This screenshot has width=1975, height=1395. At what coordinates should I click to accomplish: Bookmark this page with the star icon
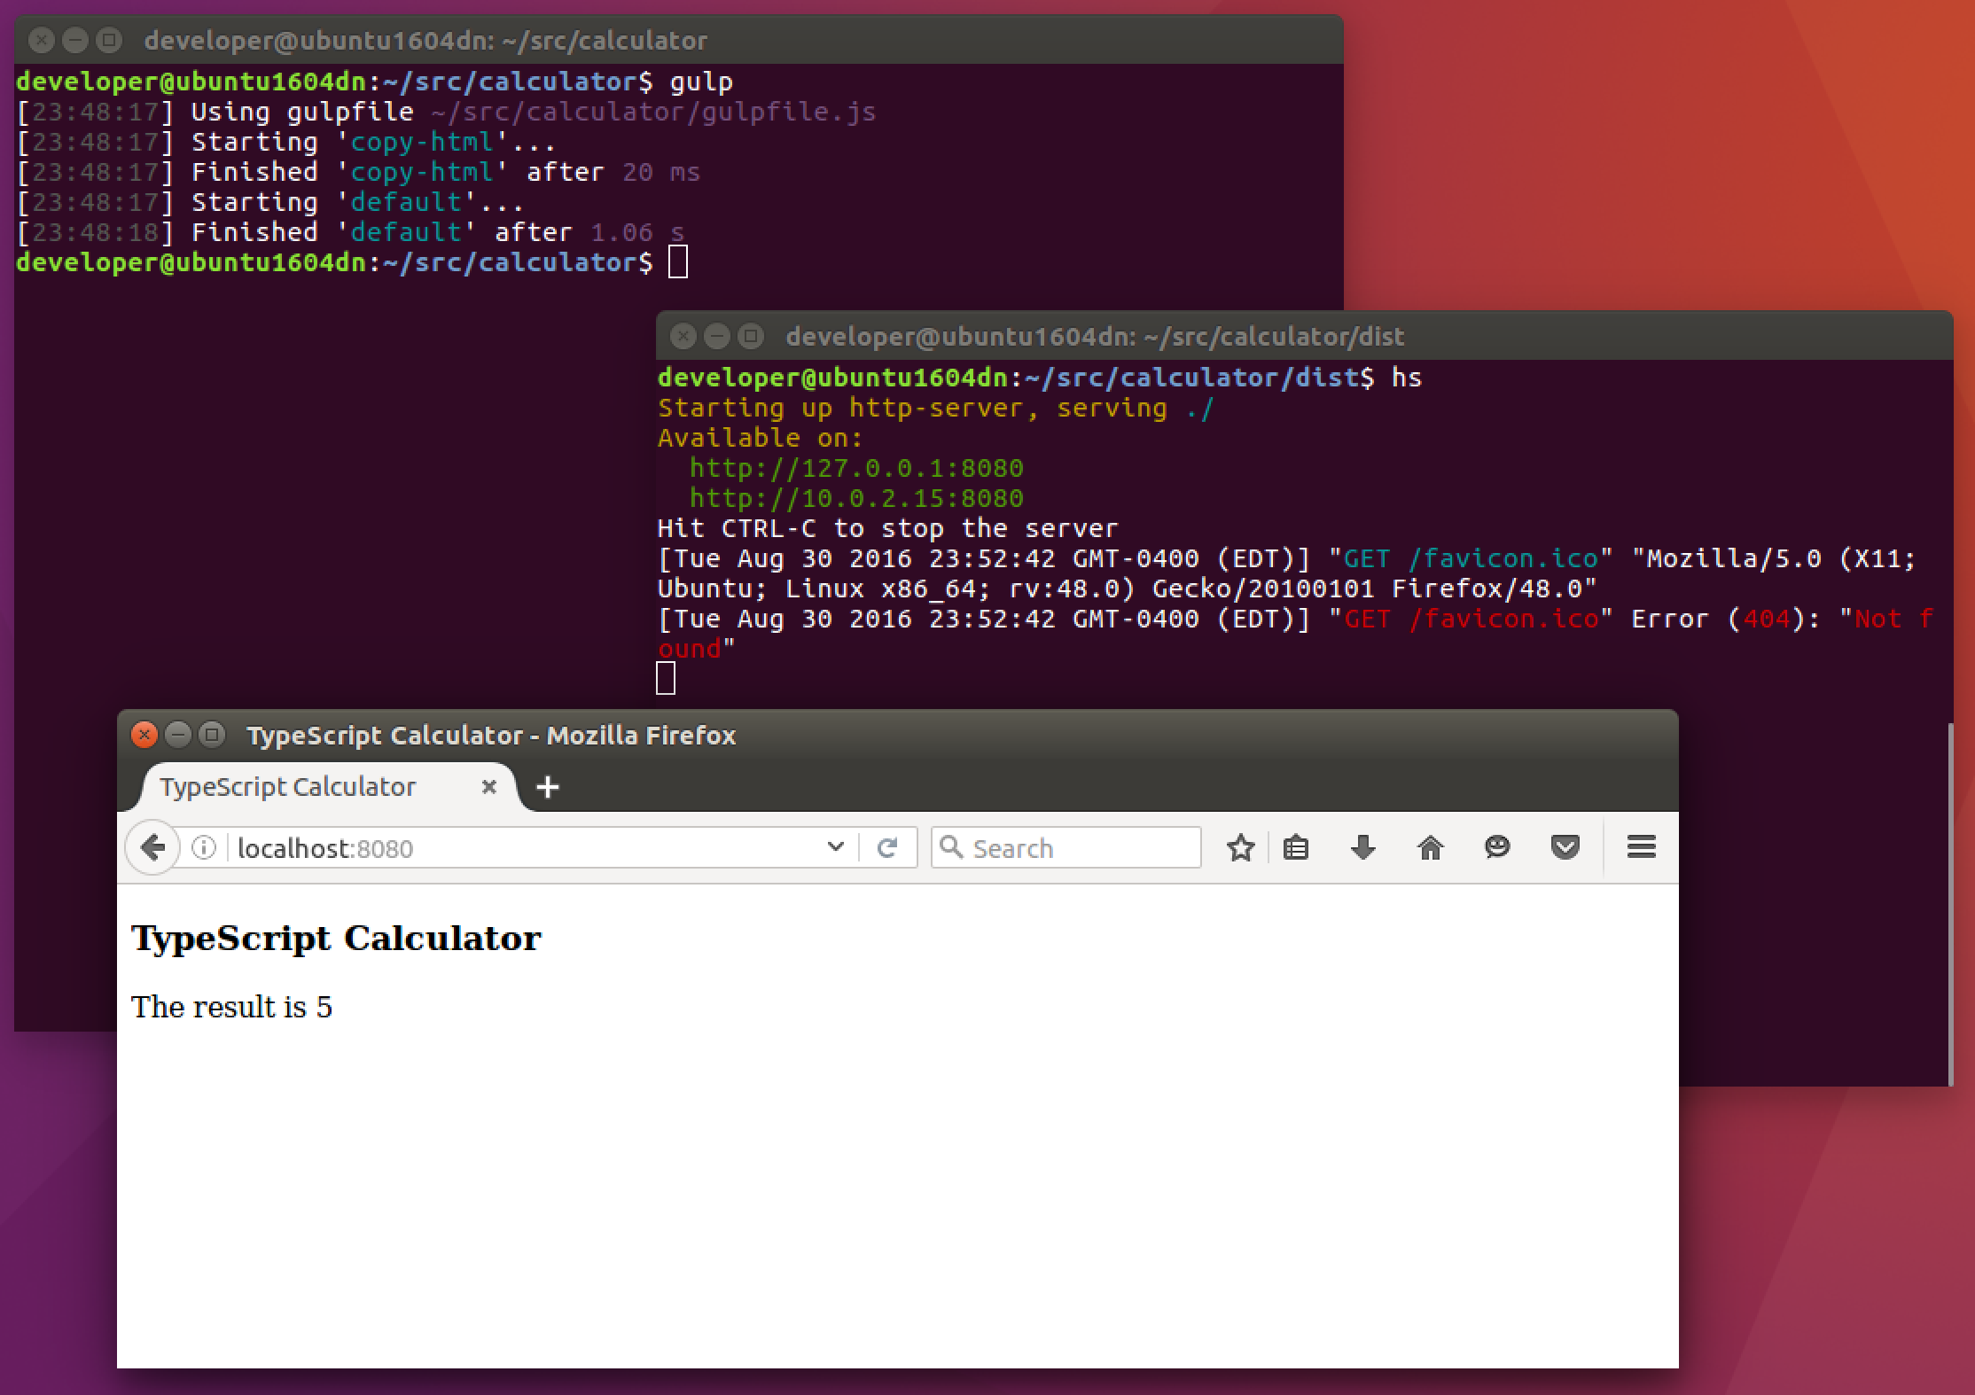pos(1240,848)
